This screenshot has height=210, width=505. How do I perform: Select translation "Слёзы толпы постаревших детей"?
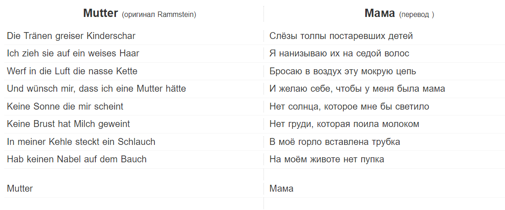point(341,36)
